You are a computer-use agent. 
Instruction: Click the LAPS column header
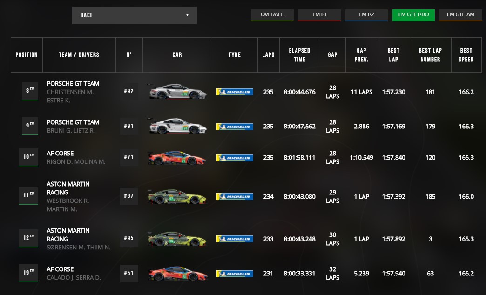[x=269, y=55]
